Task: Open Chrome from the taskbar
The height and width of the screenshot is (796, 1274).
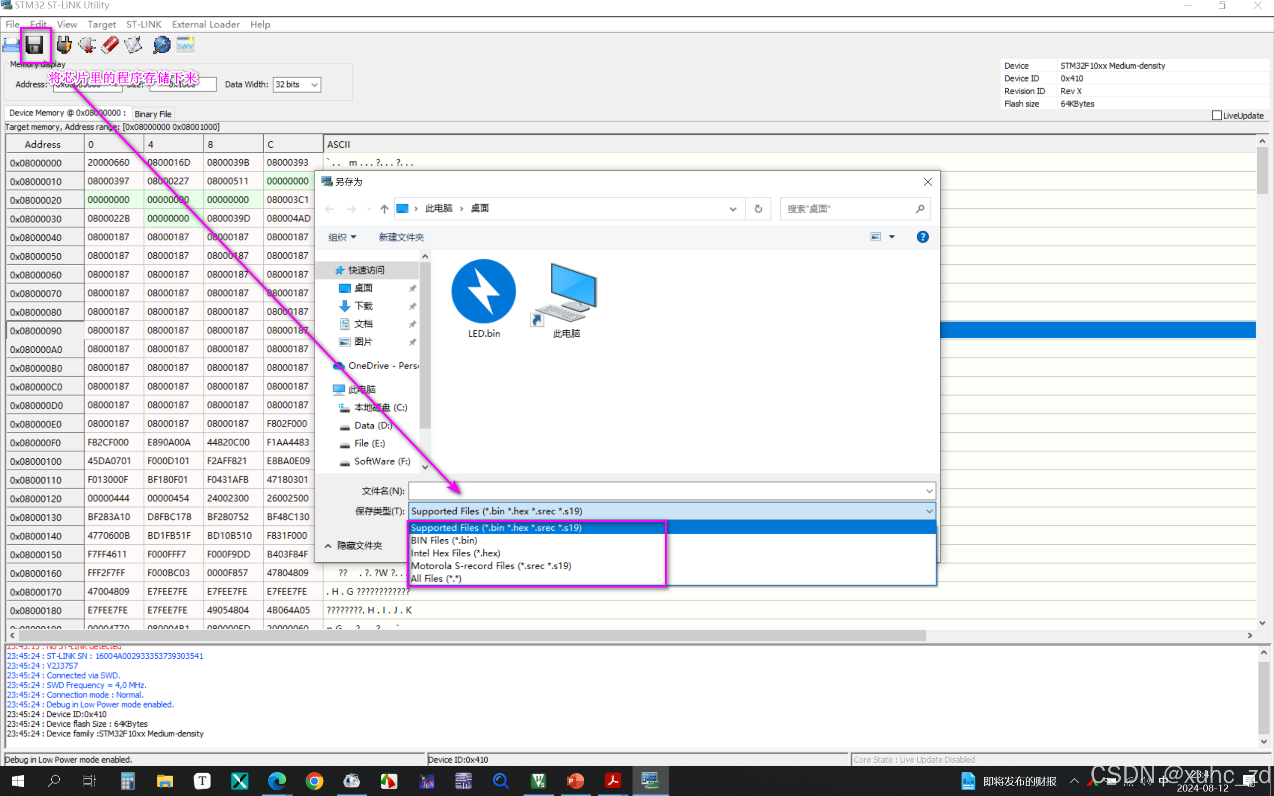Action: click(x=315, y=781)
